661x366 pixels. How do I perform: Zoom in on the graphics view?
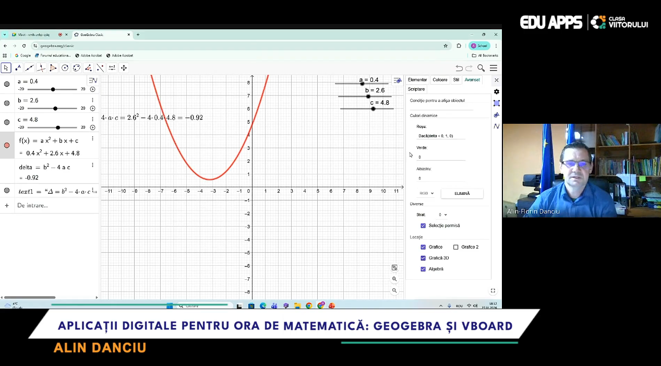pos(394,279)
